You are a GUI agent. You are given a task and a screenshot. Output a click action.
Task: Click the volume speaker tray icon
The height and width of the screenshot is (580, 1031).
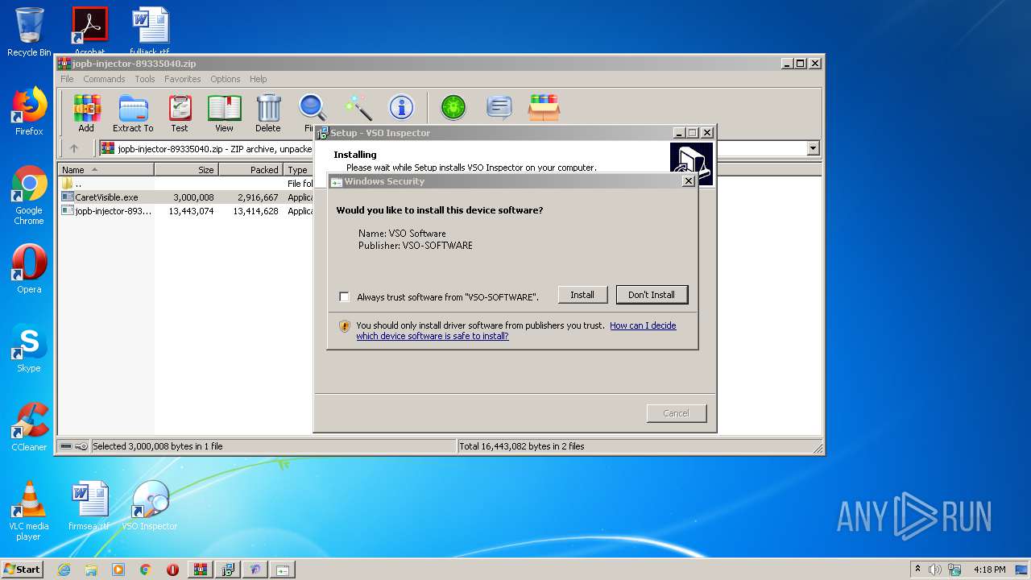[935, 570]
